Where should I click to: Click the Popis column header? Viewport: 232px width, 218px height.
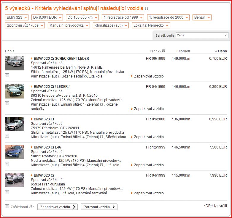(x=9, y=51)
